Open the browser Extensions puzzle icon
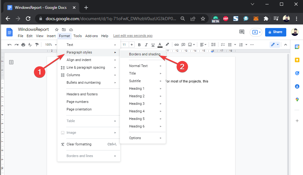Screen dimensions: 303x175 266,19
